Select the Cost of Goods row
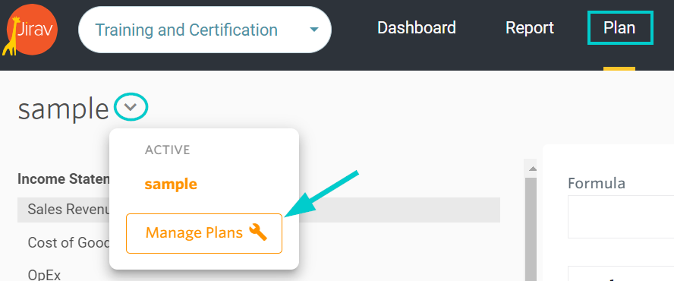Viewport: 674px width, 281px height. (x=69, y=243)
